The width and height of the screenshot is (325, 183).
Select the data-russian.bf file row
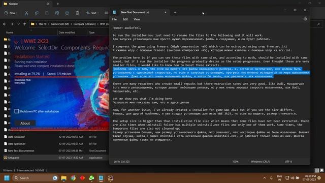[55, 137]
